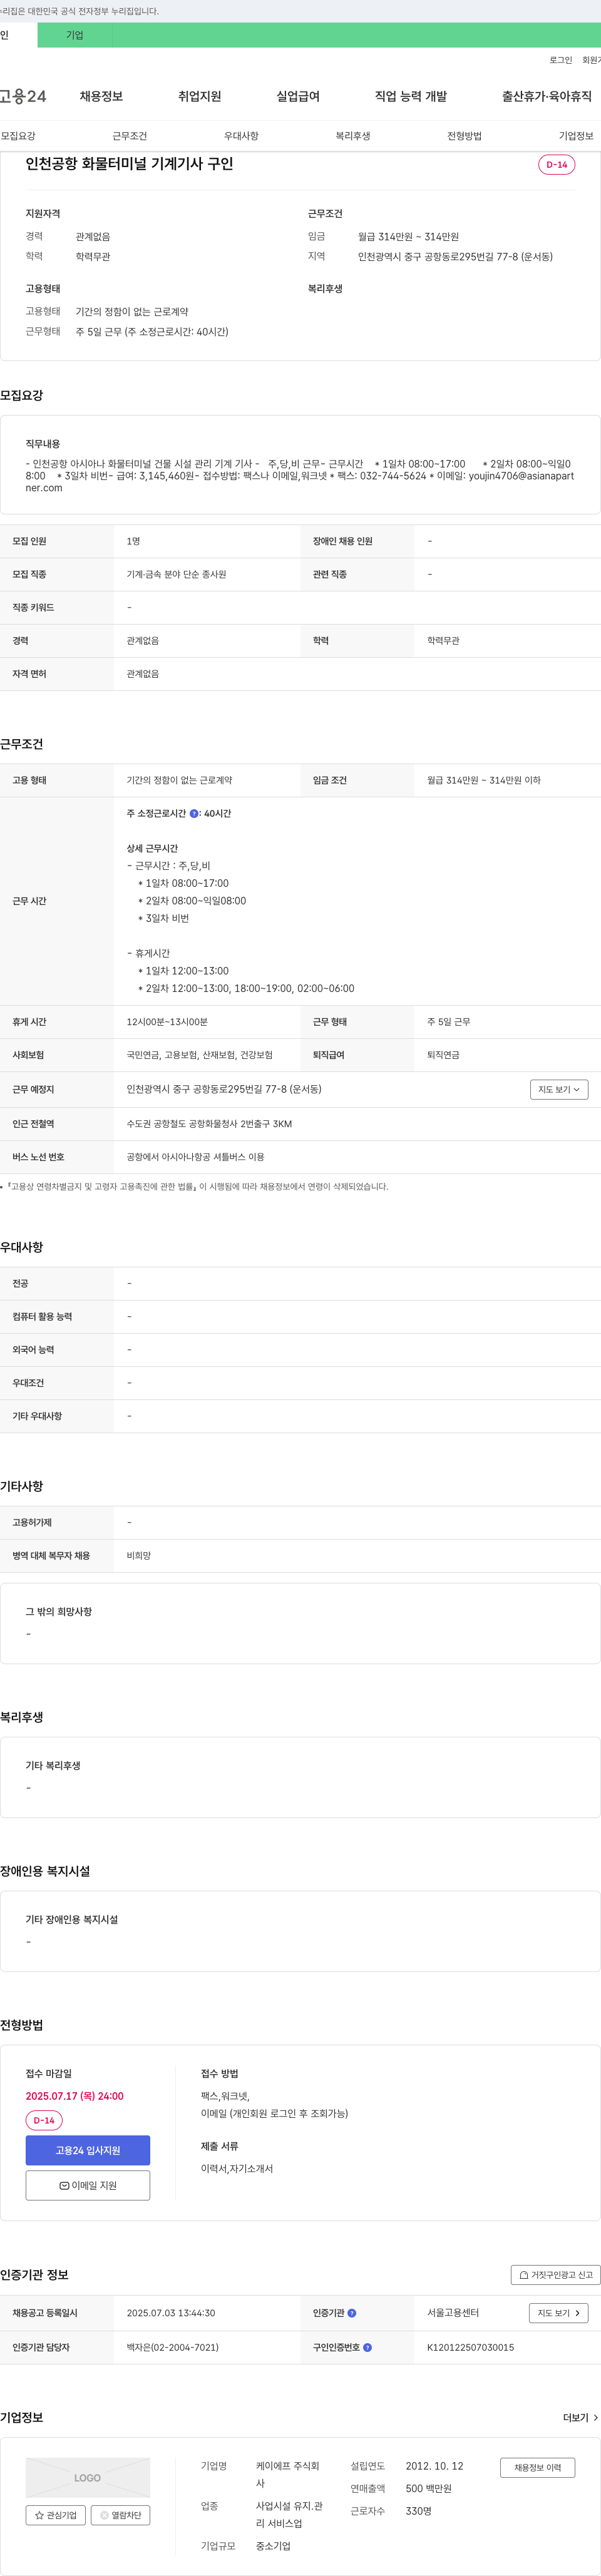Jump to 모집요강 section tab

coord(18,136)
